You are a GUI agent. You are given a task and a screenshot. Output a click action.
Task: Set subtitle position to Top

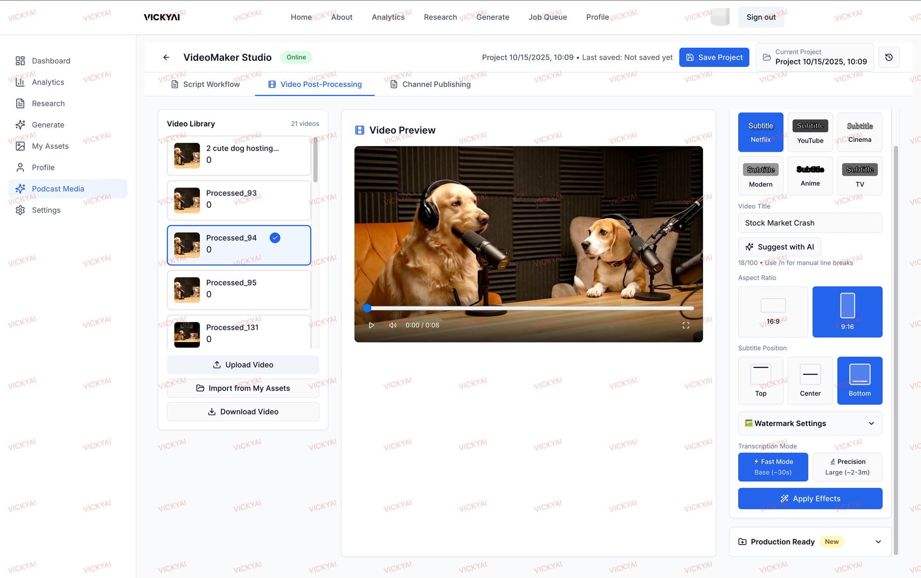[x=761, y=381]
